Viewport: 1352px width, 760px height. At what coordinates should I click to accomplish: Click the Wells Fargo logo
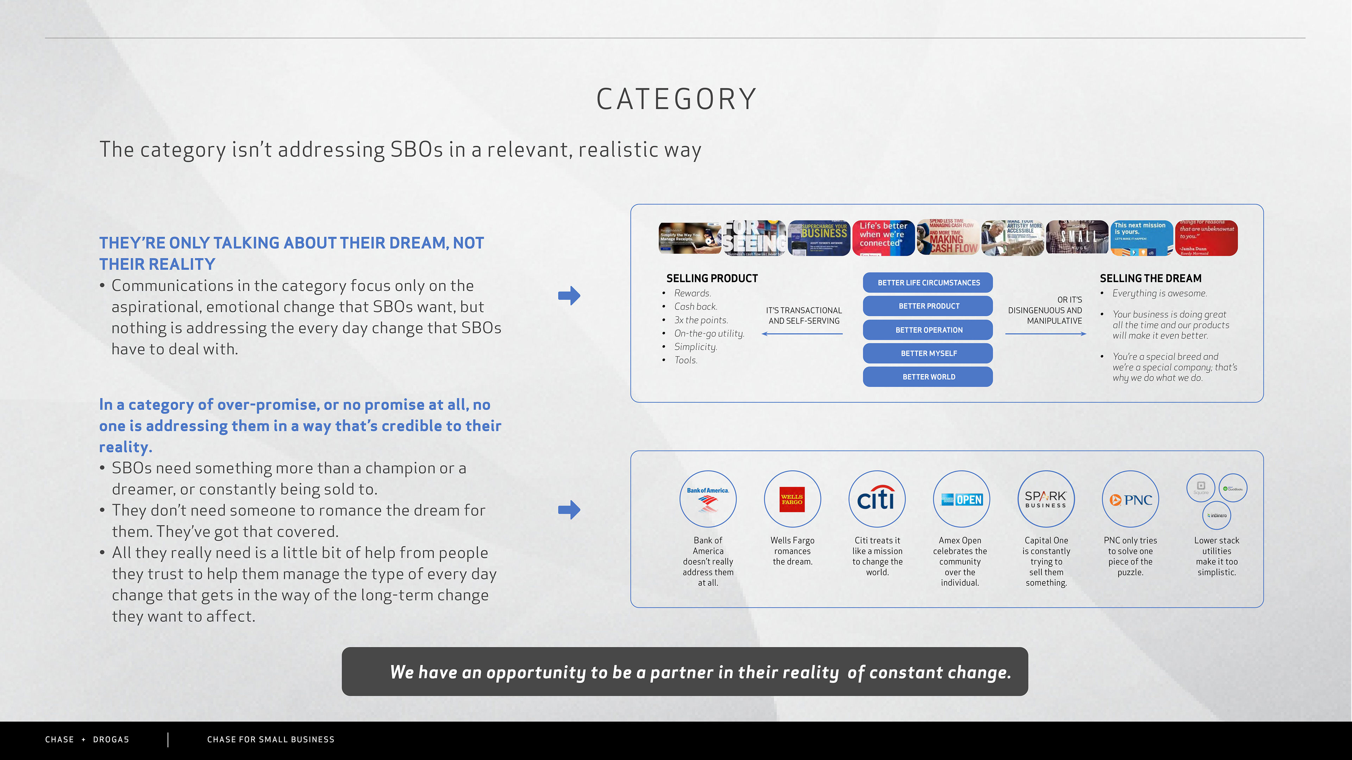(792, 499)
